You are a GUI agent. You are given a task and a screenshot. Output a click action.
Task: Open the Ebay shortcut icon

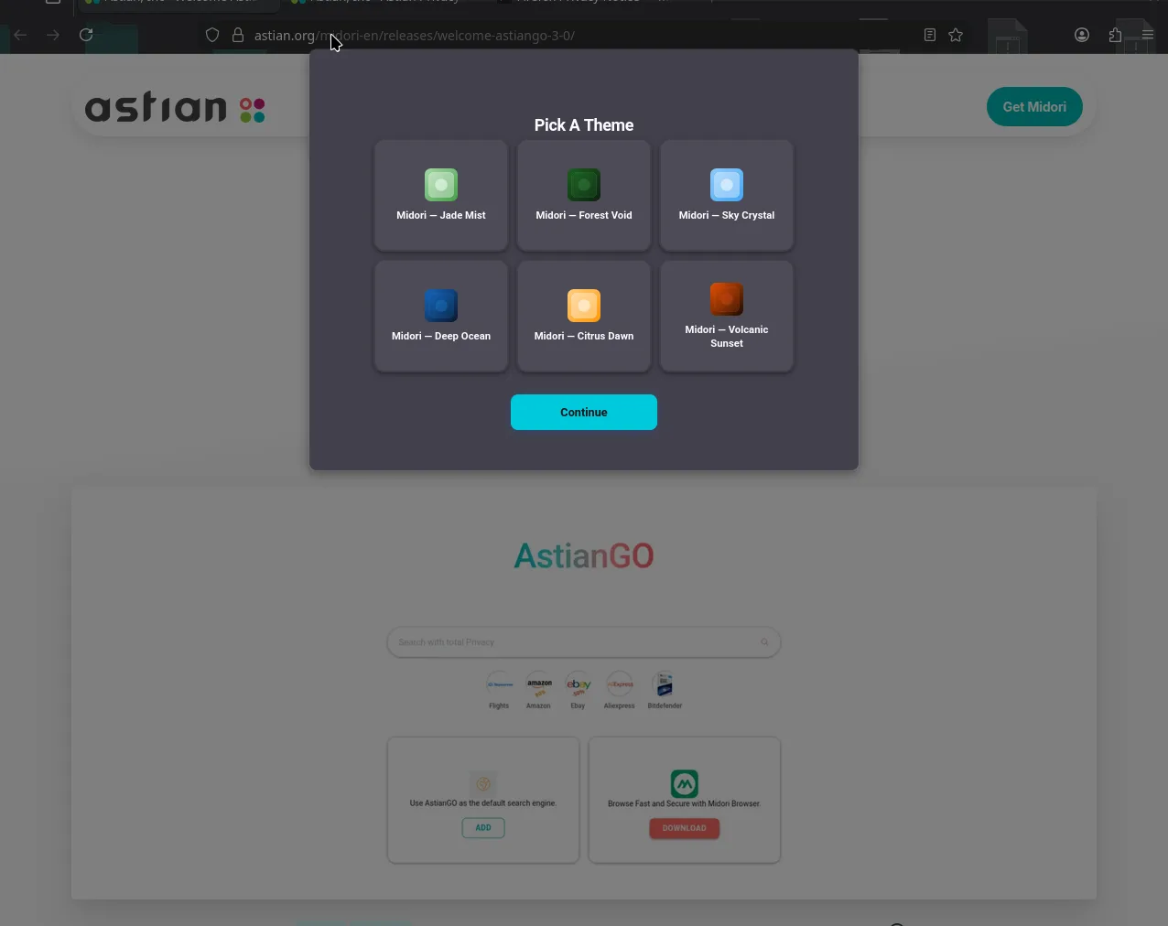(579, 684)
